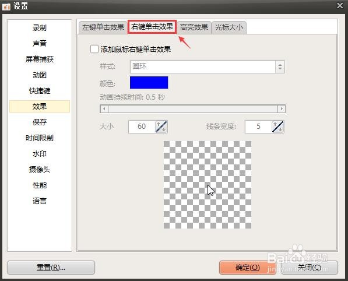Click the 重置(R)... reset button
The image size is (348, 281).
coord(51,268)
